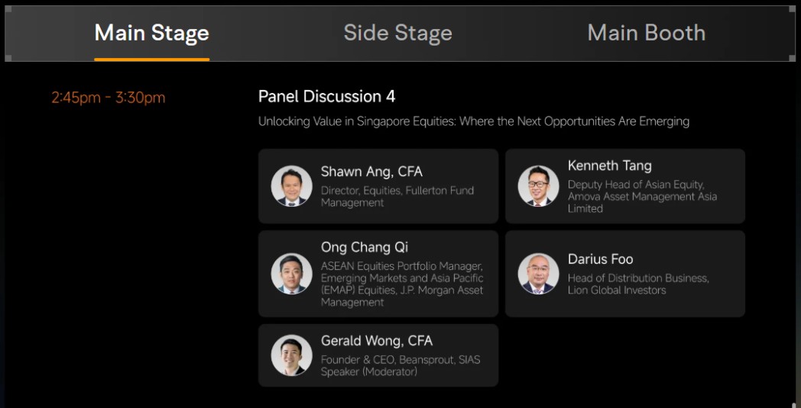
Task: Open speaker name Shawn Ang, CFA
Action: pyautogui.click(x=371, y=172)
